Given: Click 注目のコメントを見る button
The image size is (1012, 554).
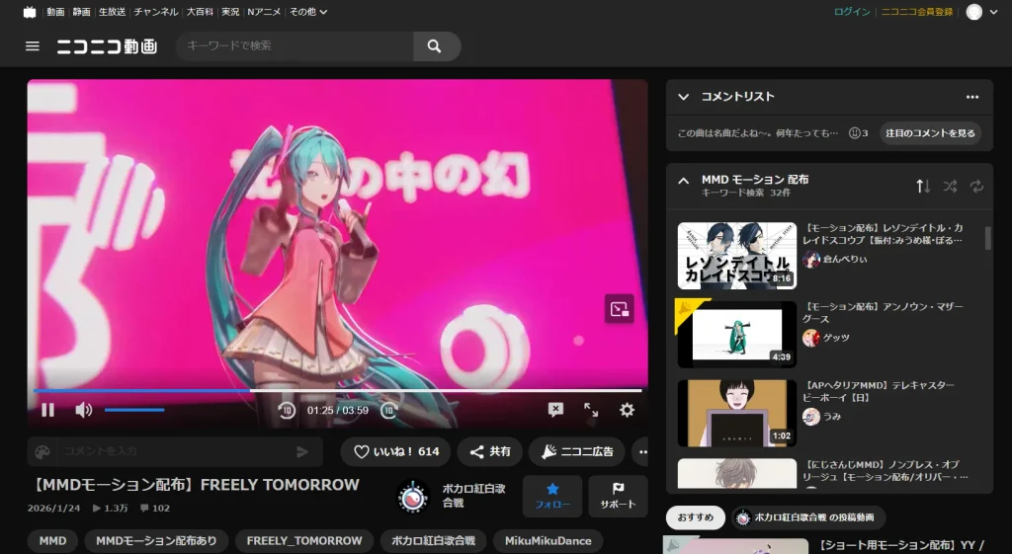Looking at the screenshot, I should coord(930,133).
